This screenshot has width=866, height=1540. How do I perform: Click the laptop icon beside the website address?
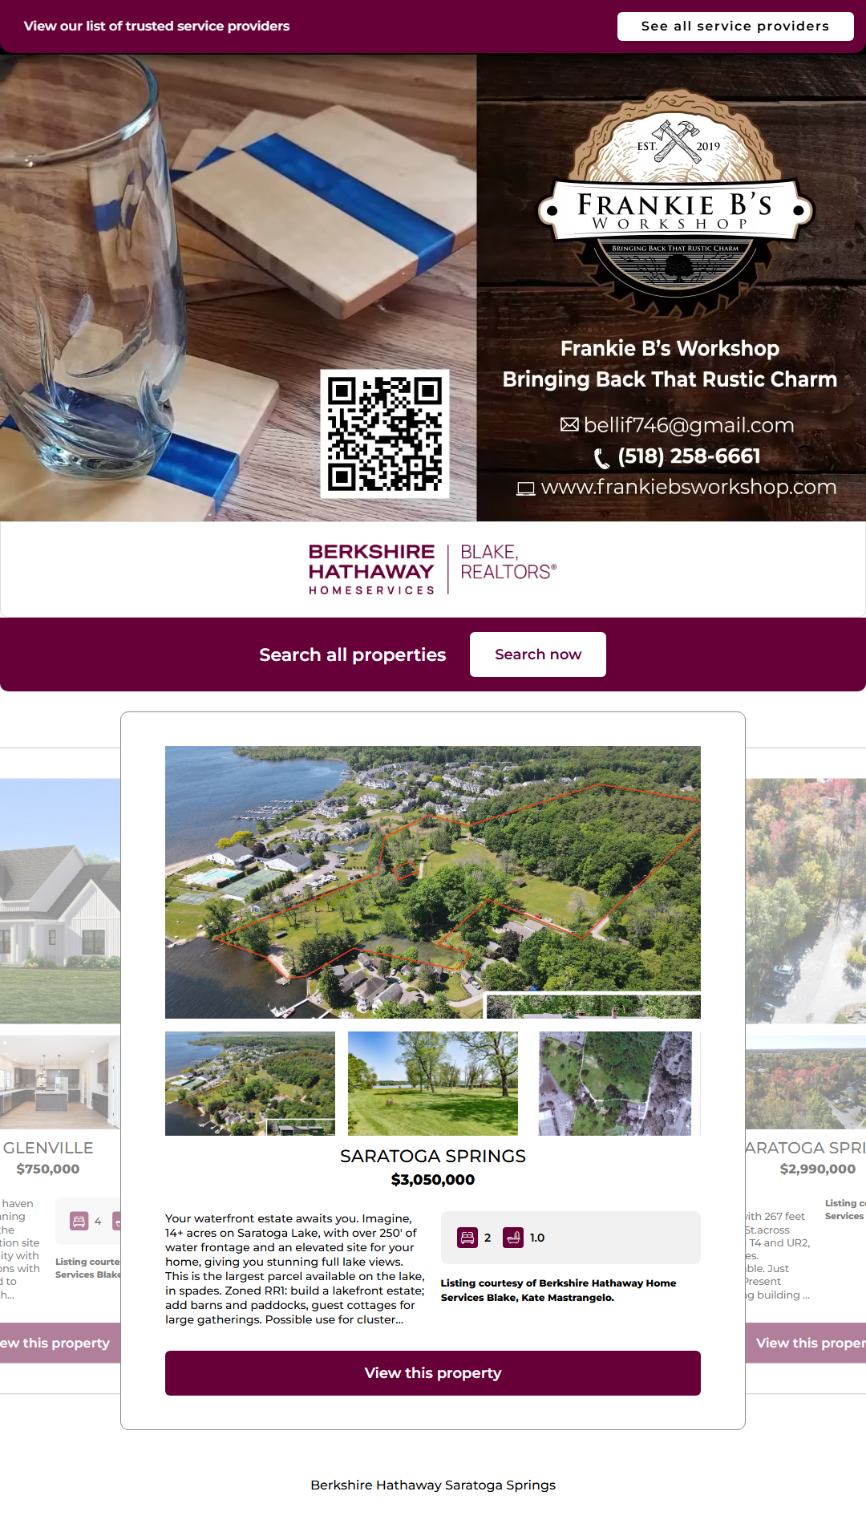[525, 488]
